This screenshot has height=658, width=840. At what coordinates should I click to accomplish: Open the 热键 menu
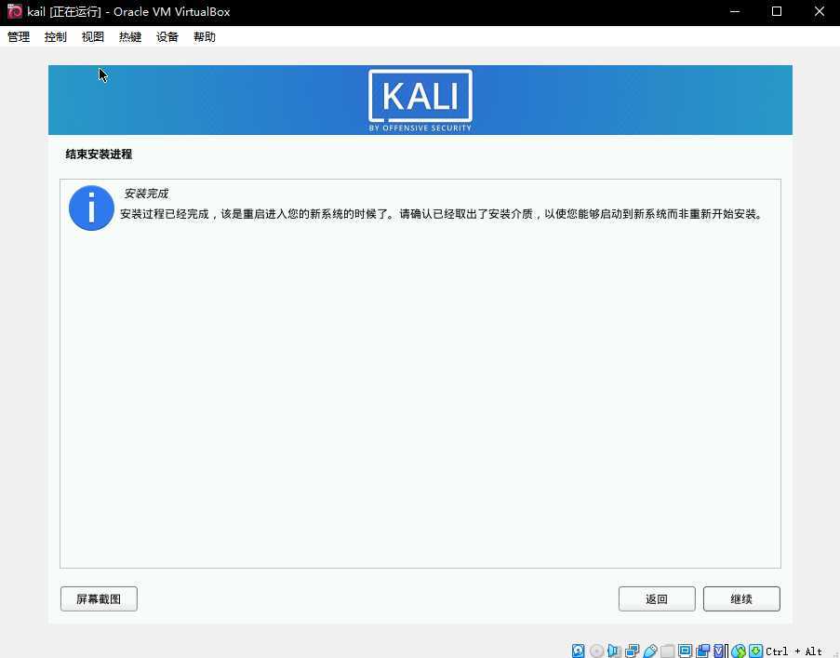click(x=130, y=36)
